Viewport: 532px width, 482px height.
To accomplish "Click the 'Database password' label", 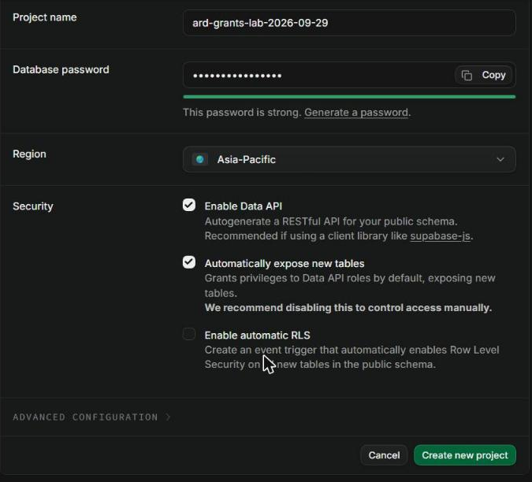I will (x=61, y=69).
